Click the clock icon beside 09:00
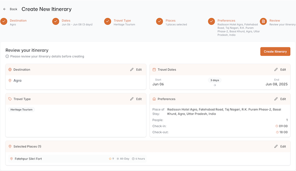 pyautogui.click(x=277, y=126)
